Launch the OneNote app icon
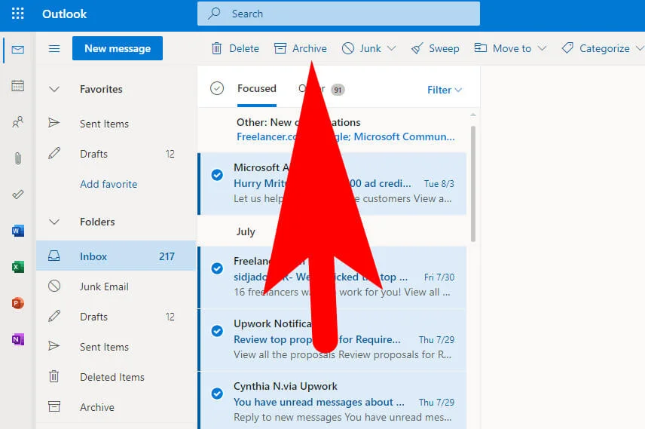 [x=17, y=339]
